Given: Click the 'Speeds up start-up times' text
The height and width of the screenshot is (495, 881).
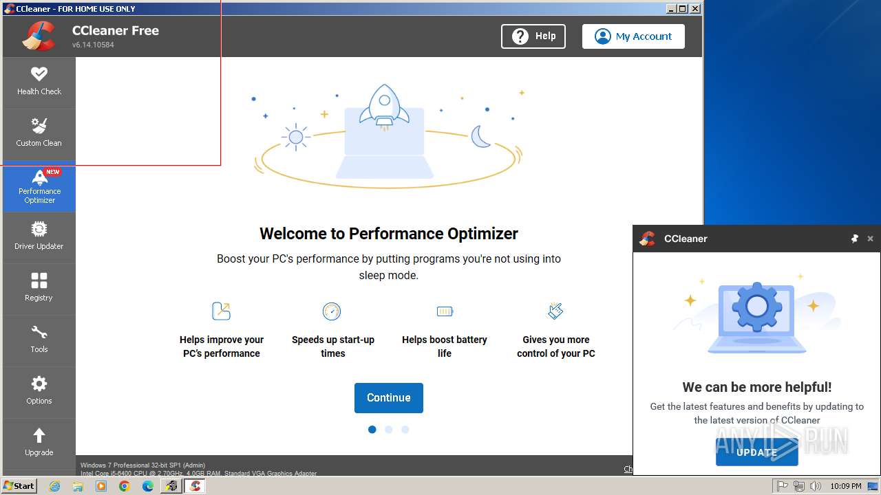Looking at the screenshot, I should click(x=333, y=346).
